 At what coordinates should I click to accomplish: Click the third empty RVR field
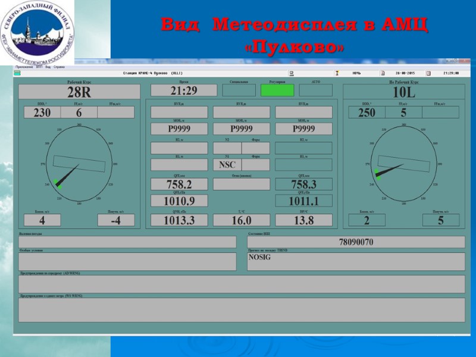303,112
